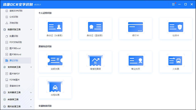Image resolution: width=196 pixels, height=110 pixels.
Task: Click the PDF文档识别 sidebar icon
Action: (x=7, y=42)
